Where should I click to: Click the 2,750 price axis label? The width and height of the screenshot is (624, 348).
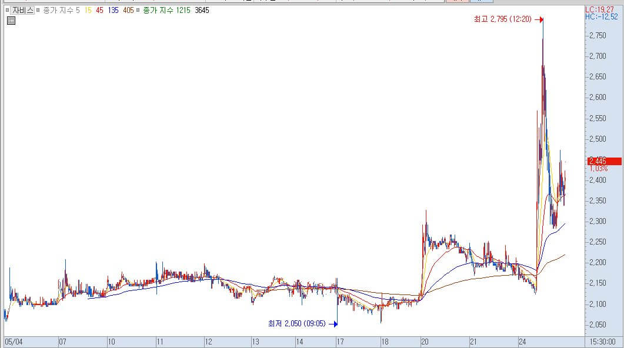point(598,35)
